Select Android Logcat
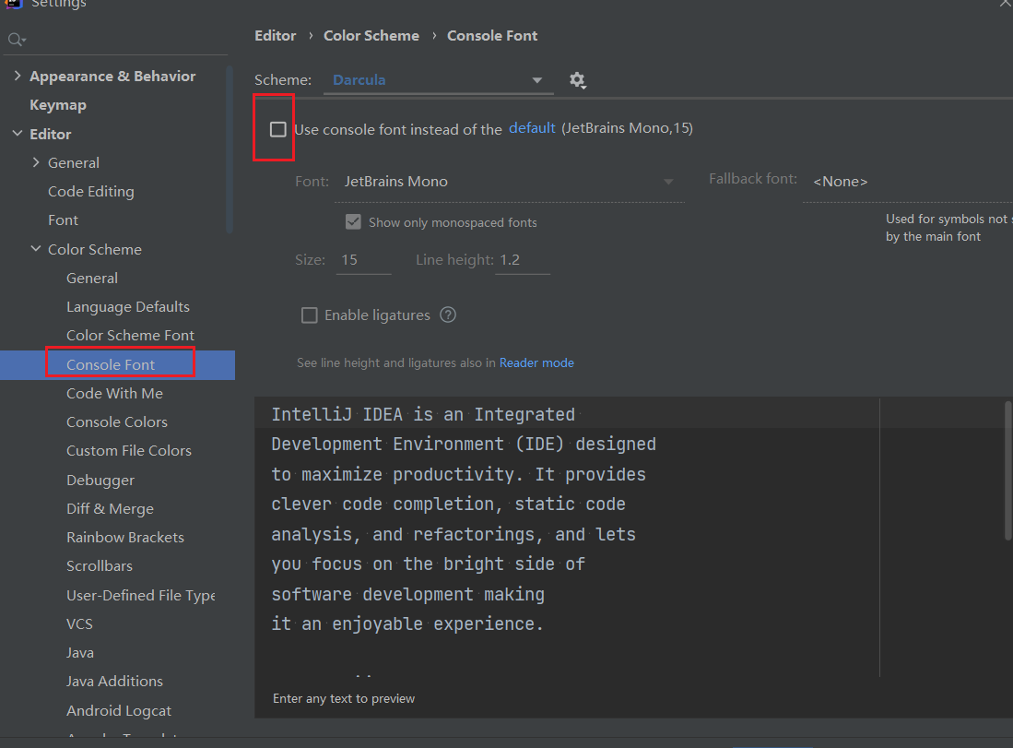The width and height of the screenshot is (1013, 748). (119, 710)
